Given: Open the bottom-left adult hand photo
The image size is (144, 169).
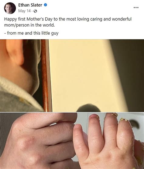Looking at the screenshot, I should (39, 141).
